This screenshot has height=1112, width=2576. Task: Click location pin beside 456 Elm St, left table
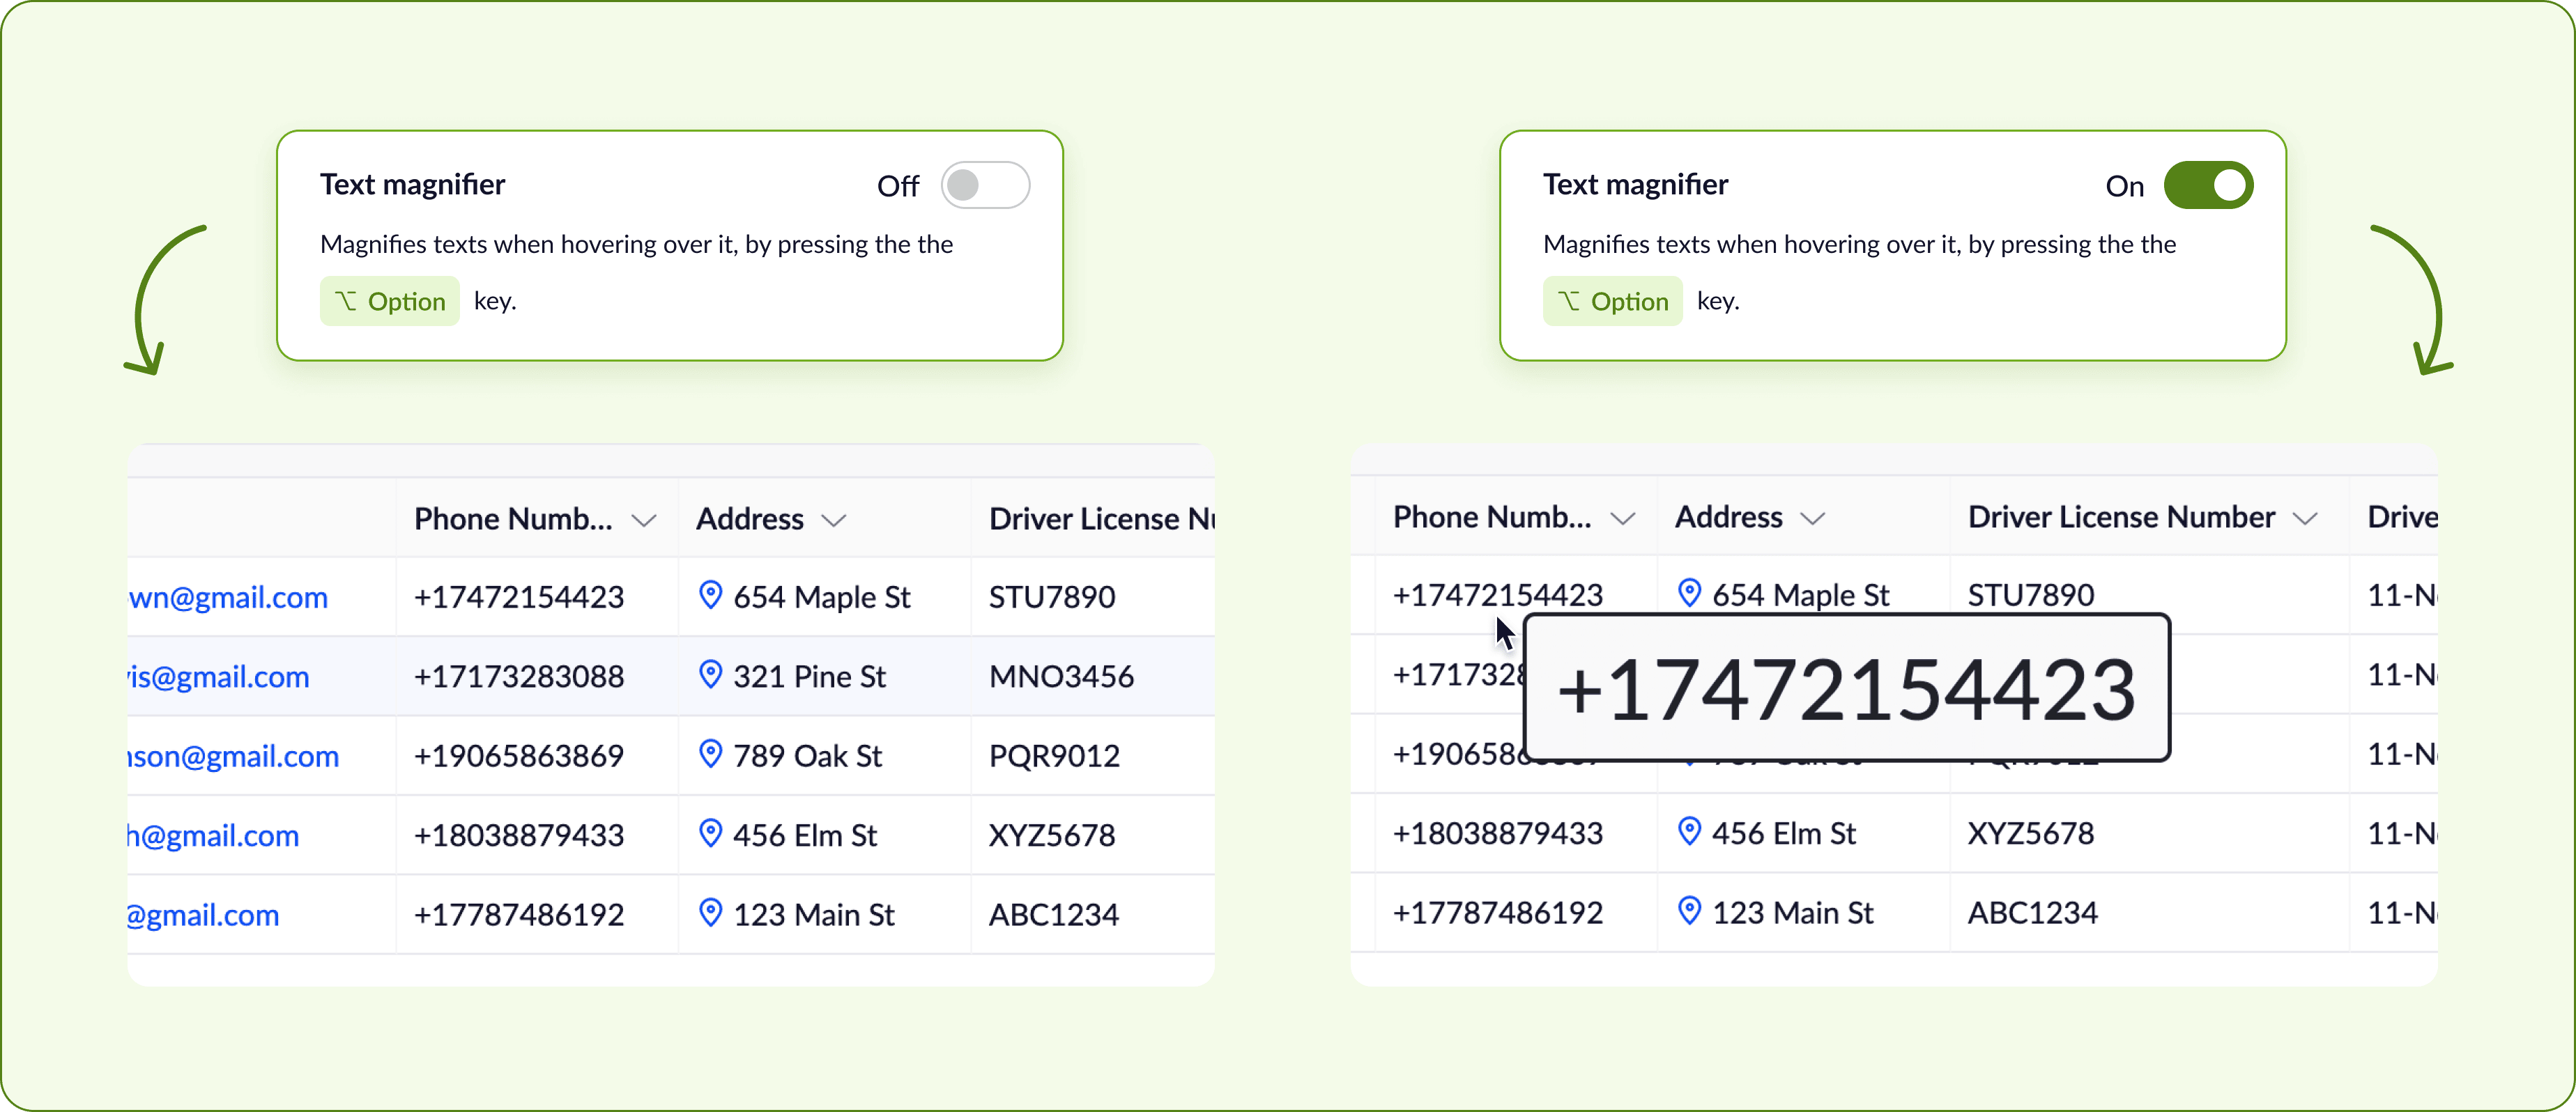(710, 833)
